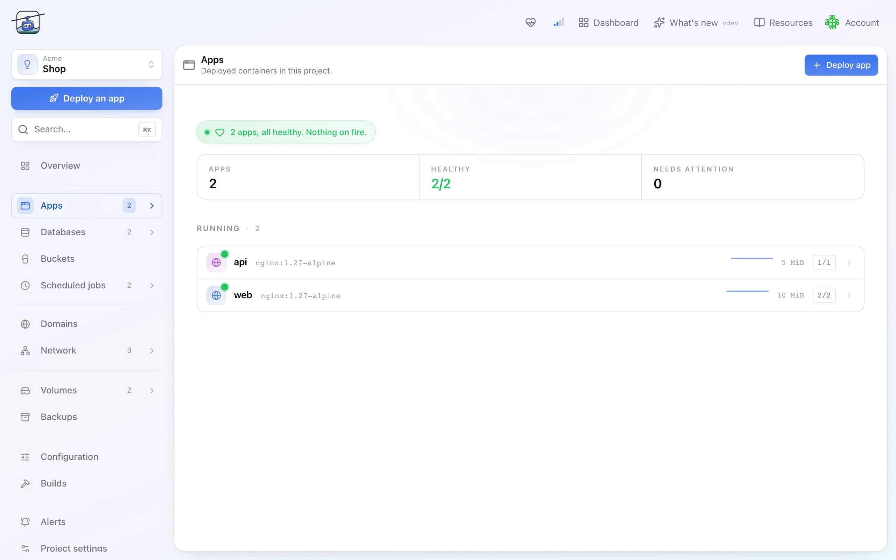Click the Resources book icon

coord(759,23)
